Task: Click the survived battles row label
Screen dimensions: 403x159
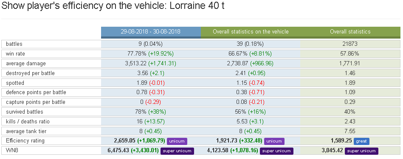Action: click(24, 112)
